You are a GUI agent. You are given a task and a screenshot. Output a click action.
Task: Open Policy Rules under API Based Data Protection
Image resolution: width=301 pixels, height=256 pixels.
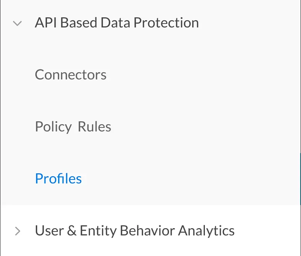coord(73,127)
